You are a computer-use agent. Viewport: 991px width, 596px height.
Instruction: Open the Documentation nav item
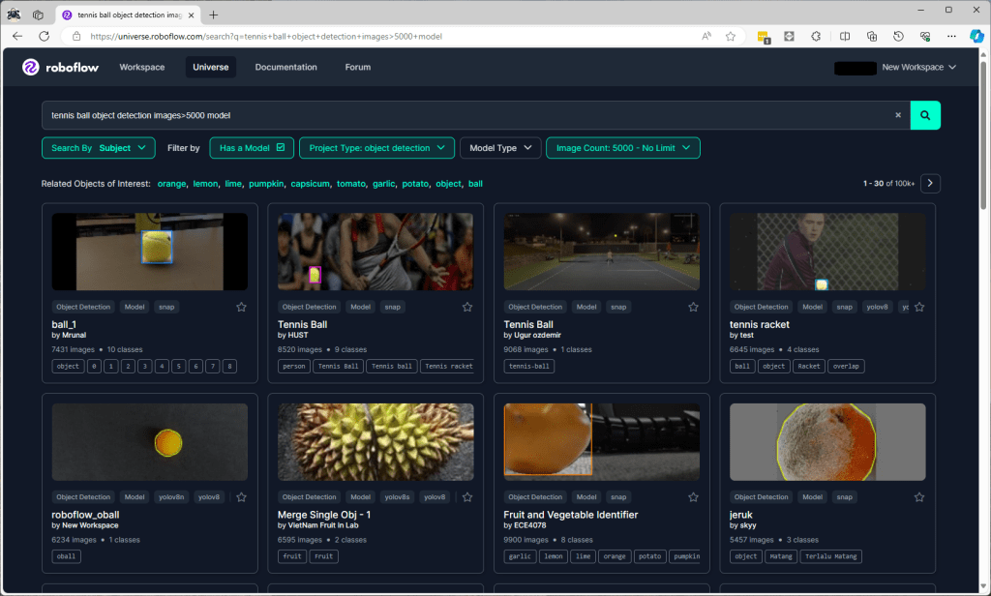tap(285, 68)
